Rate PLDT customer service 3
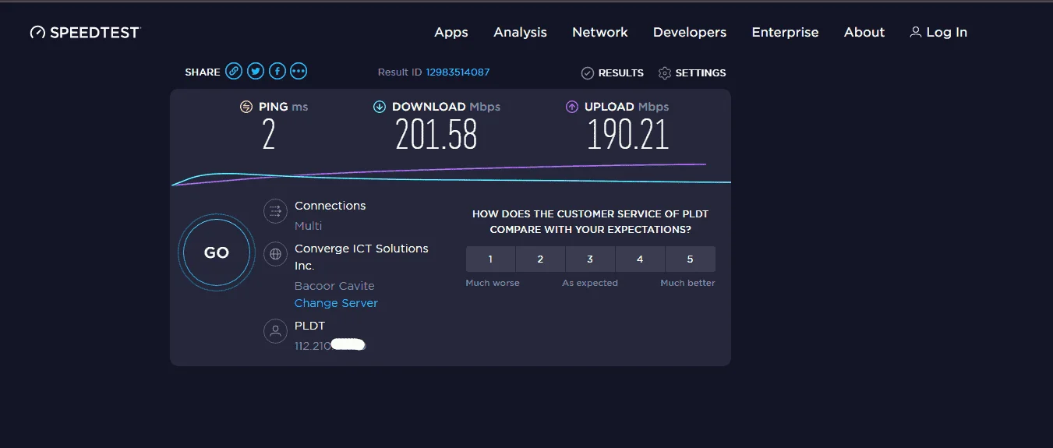This screenshot has height=448, width=1053. [590, 259]
